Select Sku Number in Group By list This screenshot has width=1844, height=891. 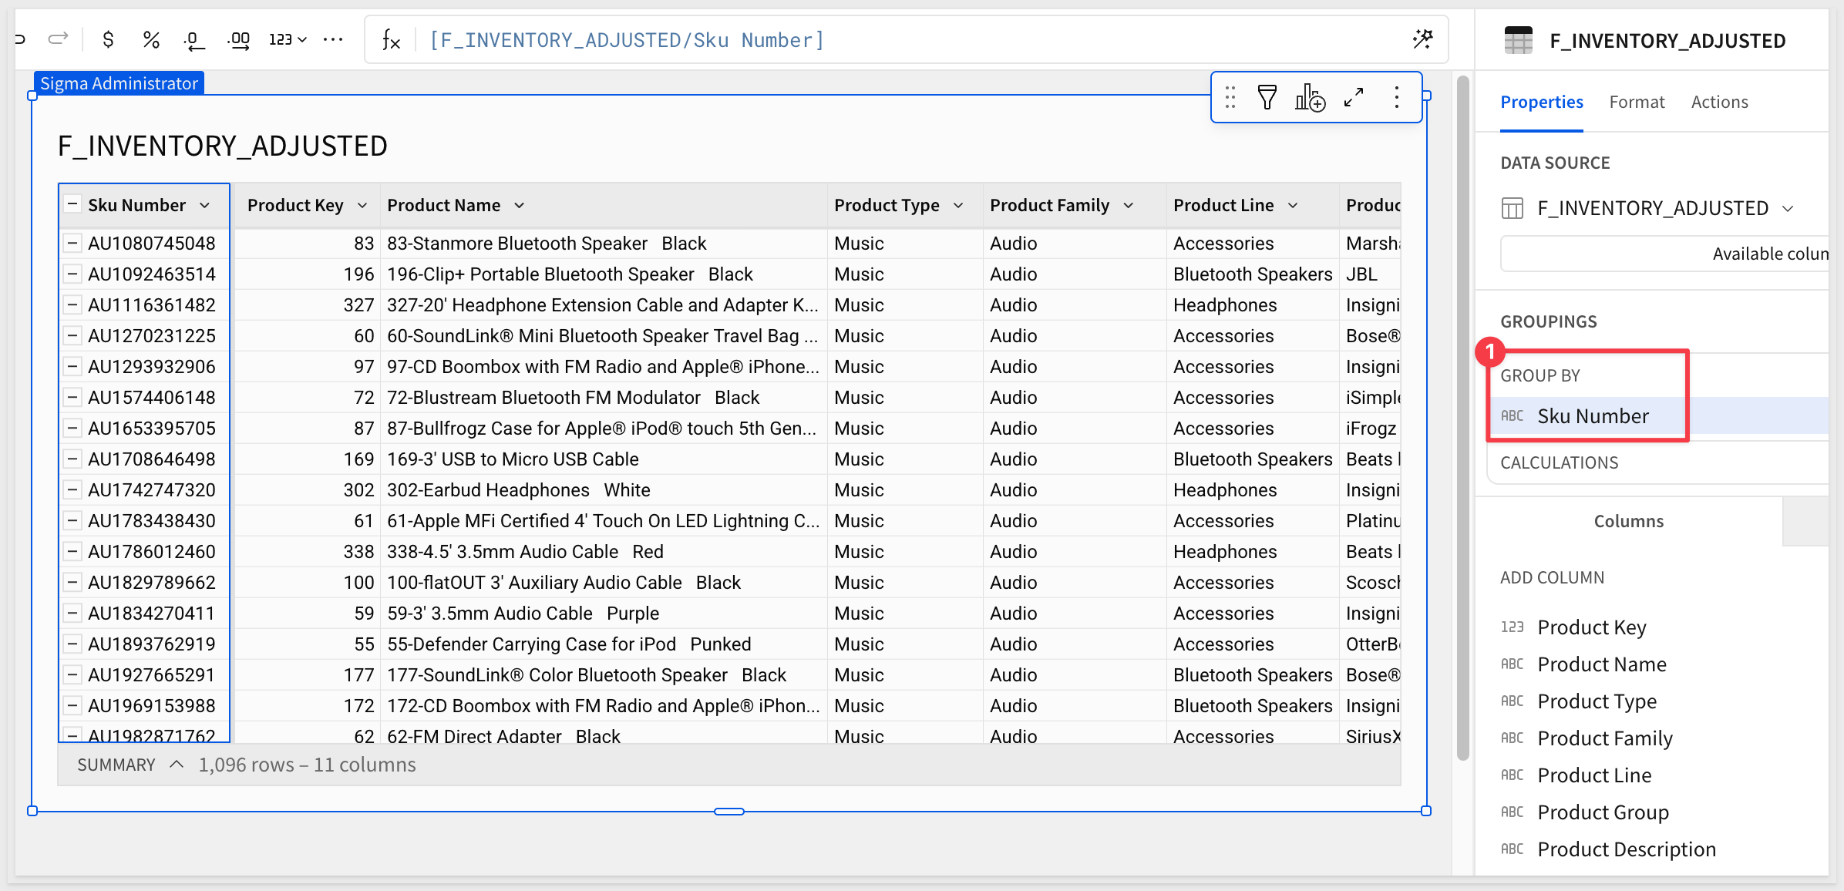click(x=1593, y=416)
